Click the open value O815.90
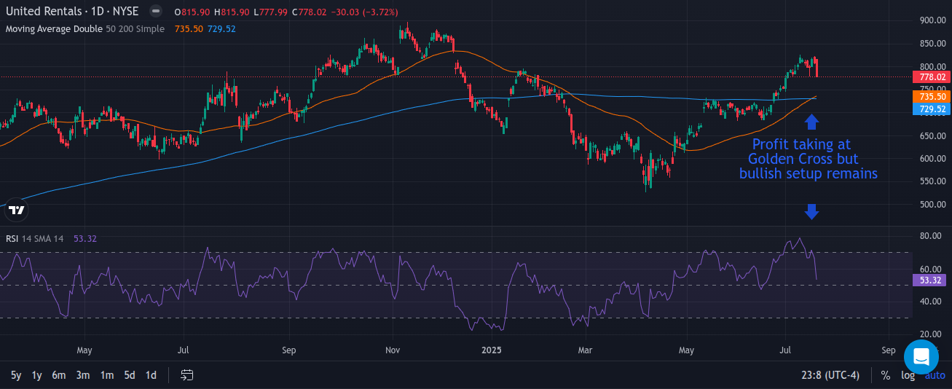Screen dimensions: 952x389 (192, 12)
